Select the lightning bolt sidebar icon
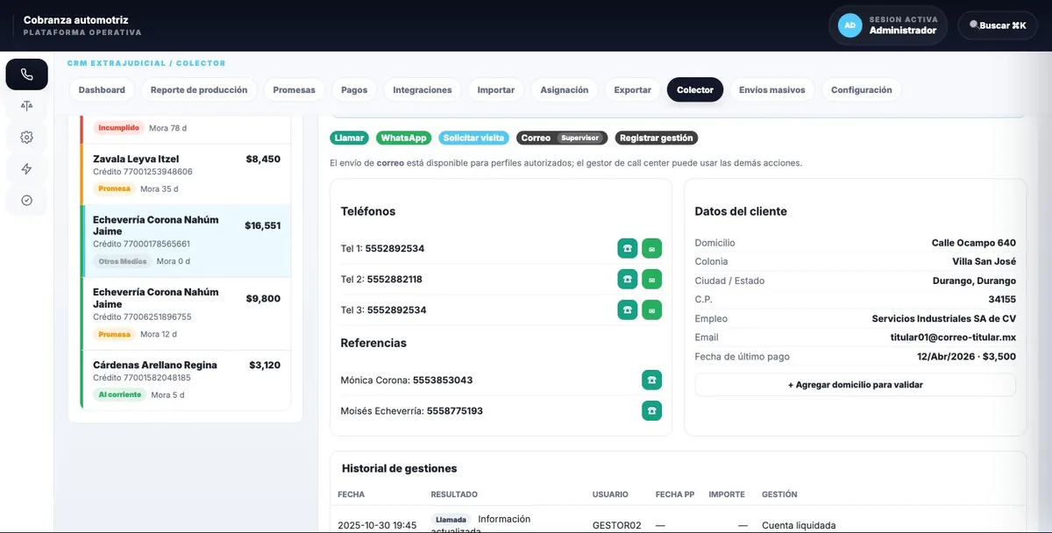Screen dimensions: 1052x533 pos(26,169)
